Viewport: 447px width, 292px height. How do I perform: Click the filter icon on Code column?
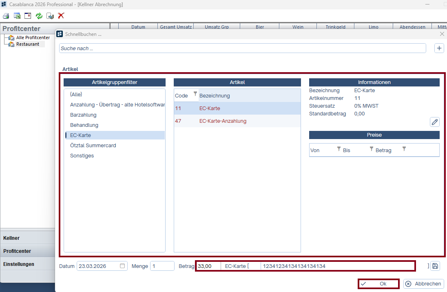pos(195,94)
